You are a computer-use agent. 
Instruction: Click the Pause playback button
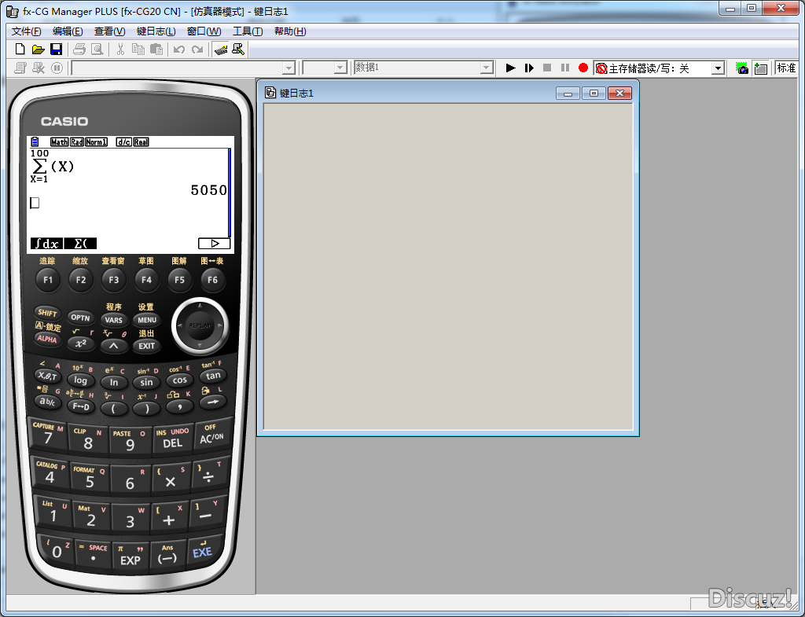click(x=564, y=68)
